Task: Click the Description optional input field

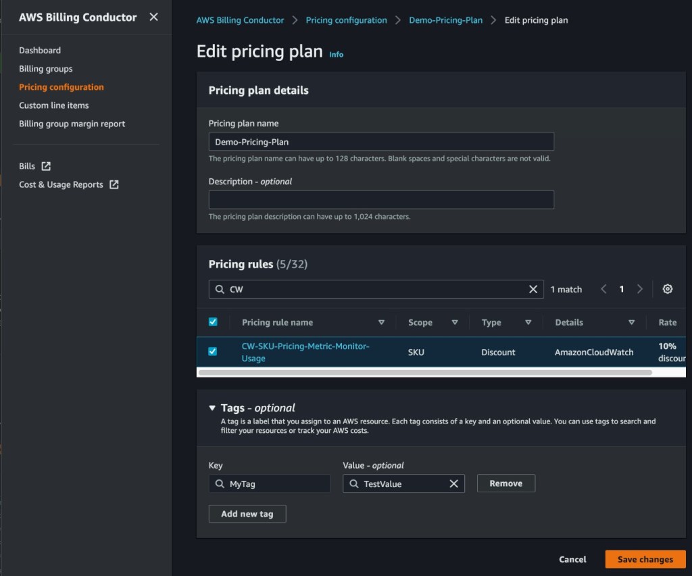Action: click(381, 200)
